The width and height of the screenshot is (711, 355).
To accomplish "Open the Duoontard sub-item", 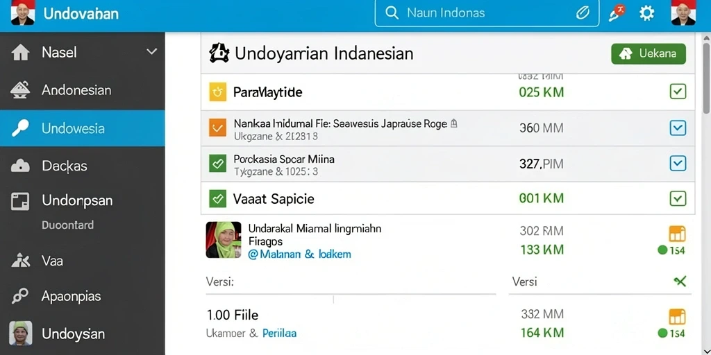I will (67, 225).
